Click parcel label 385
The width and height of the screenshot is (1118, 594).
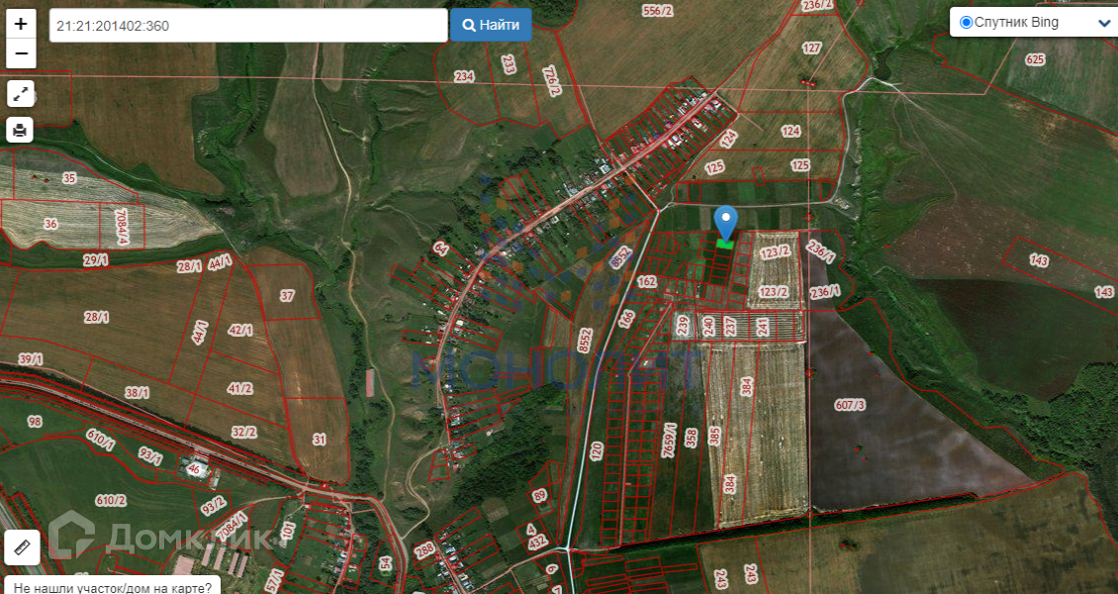(x=715, y=437)
